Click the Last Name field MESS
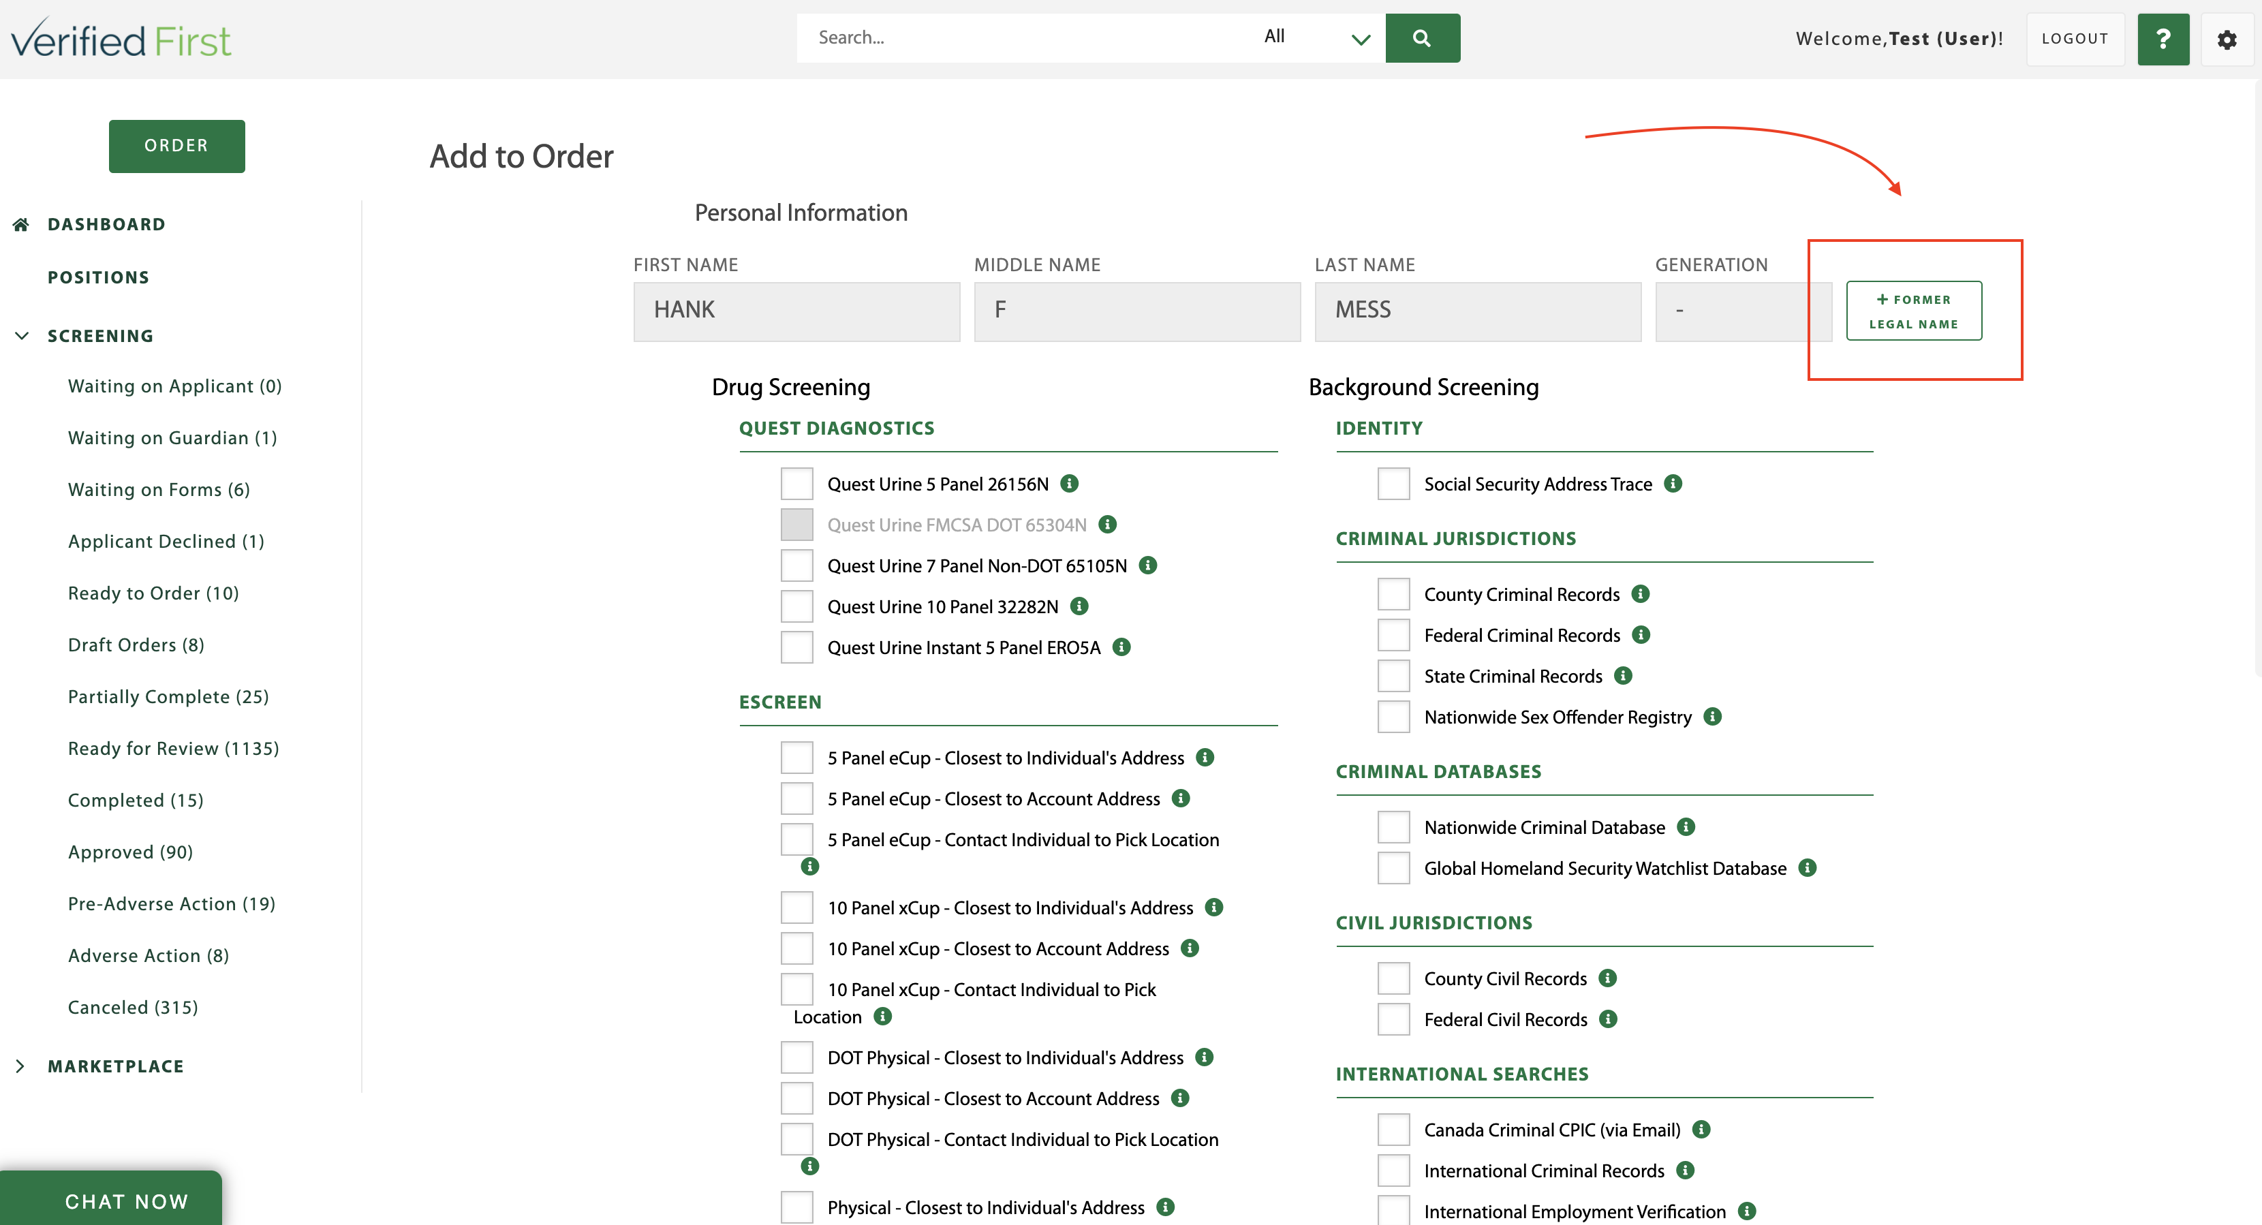 click(1478, 311)
